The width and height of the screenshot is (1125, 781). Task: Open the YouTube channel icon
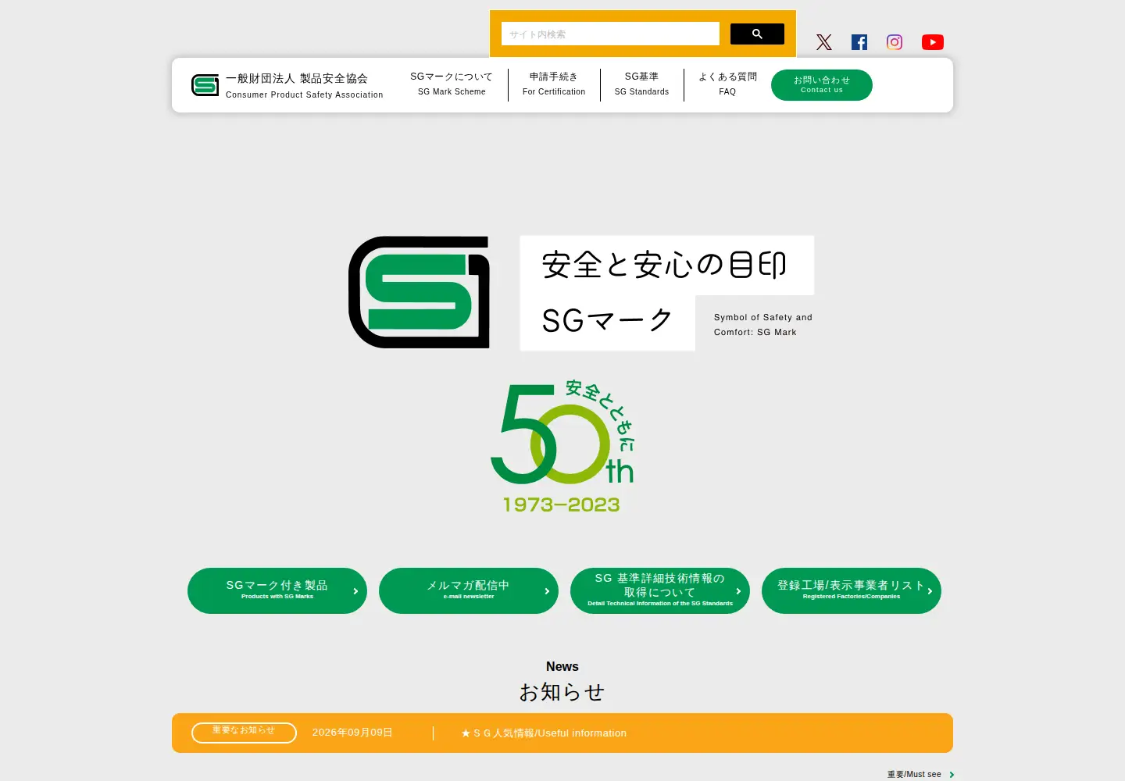[933, 42]
